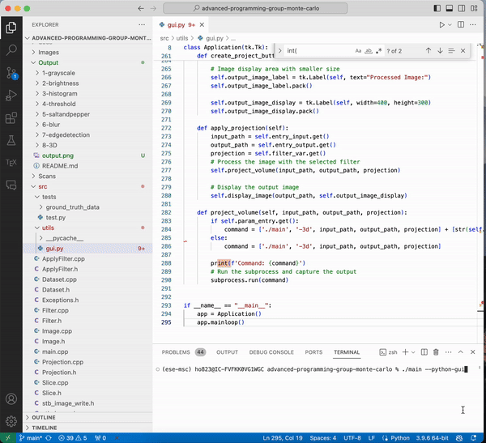Click the main branch status bar item
This screenshot has width=486, height=443.
coord(31,438)
